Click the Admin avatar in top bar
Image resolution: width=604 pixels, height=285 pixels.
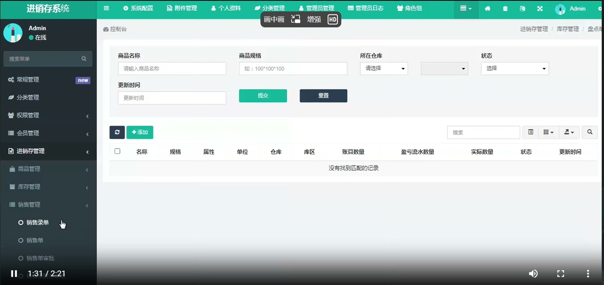pos(560,9)
